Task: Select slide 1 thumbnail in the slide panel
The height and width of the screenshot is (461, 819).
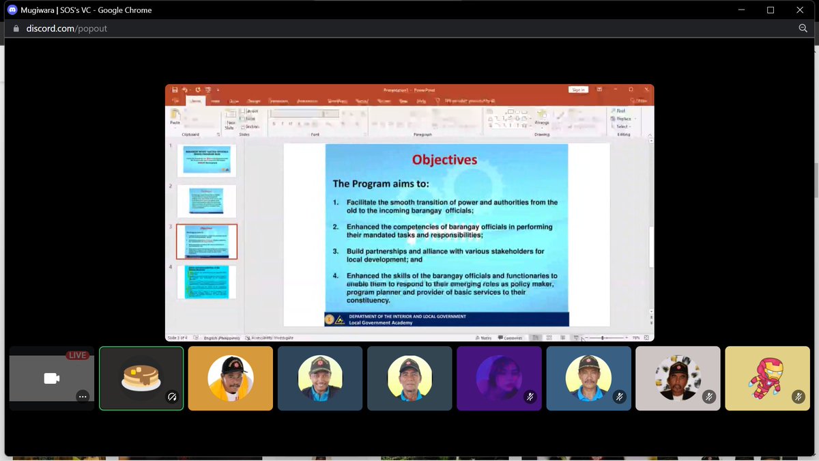Action: tap(207, 160)
